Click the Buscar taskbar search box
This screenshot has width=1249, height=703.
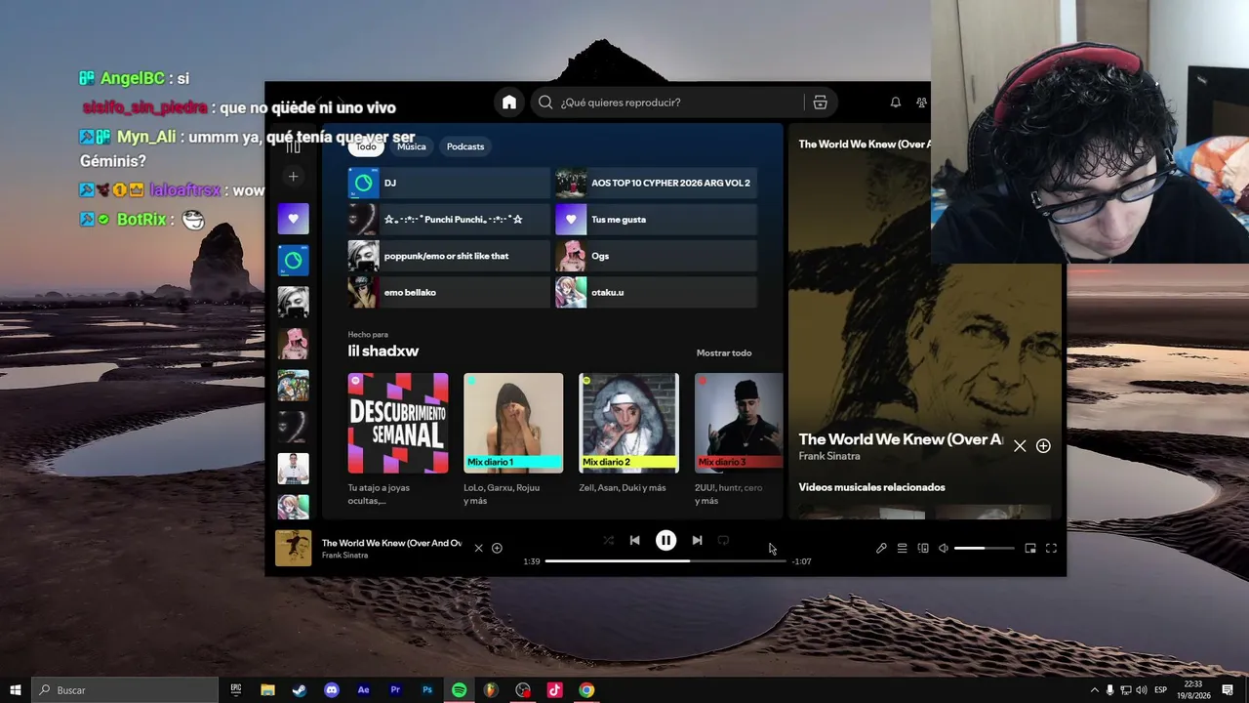pyautogui.click(x=125, y=690)
